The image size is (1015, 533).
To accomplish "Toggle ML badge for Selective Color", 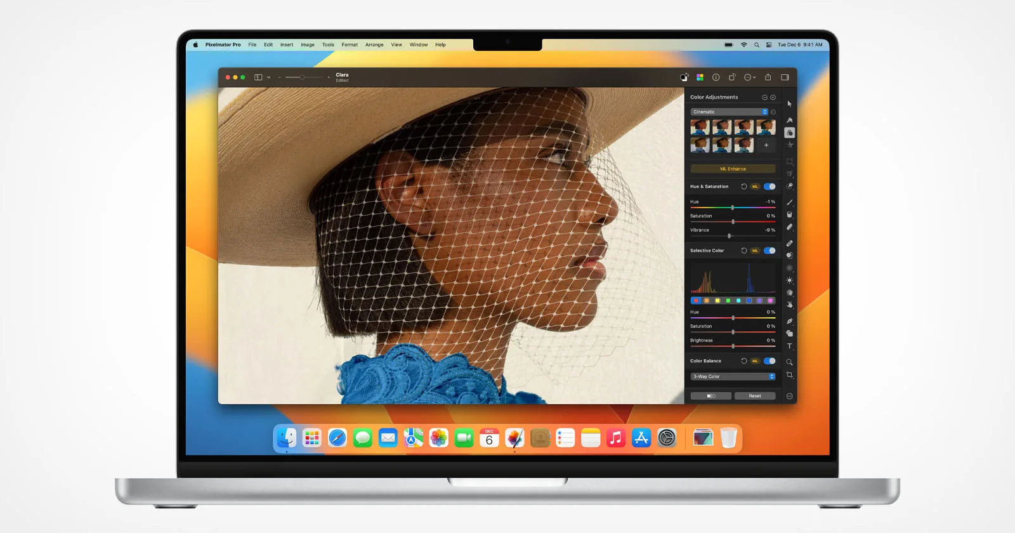I will 755,251.
